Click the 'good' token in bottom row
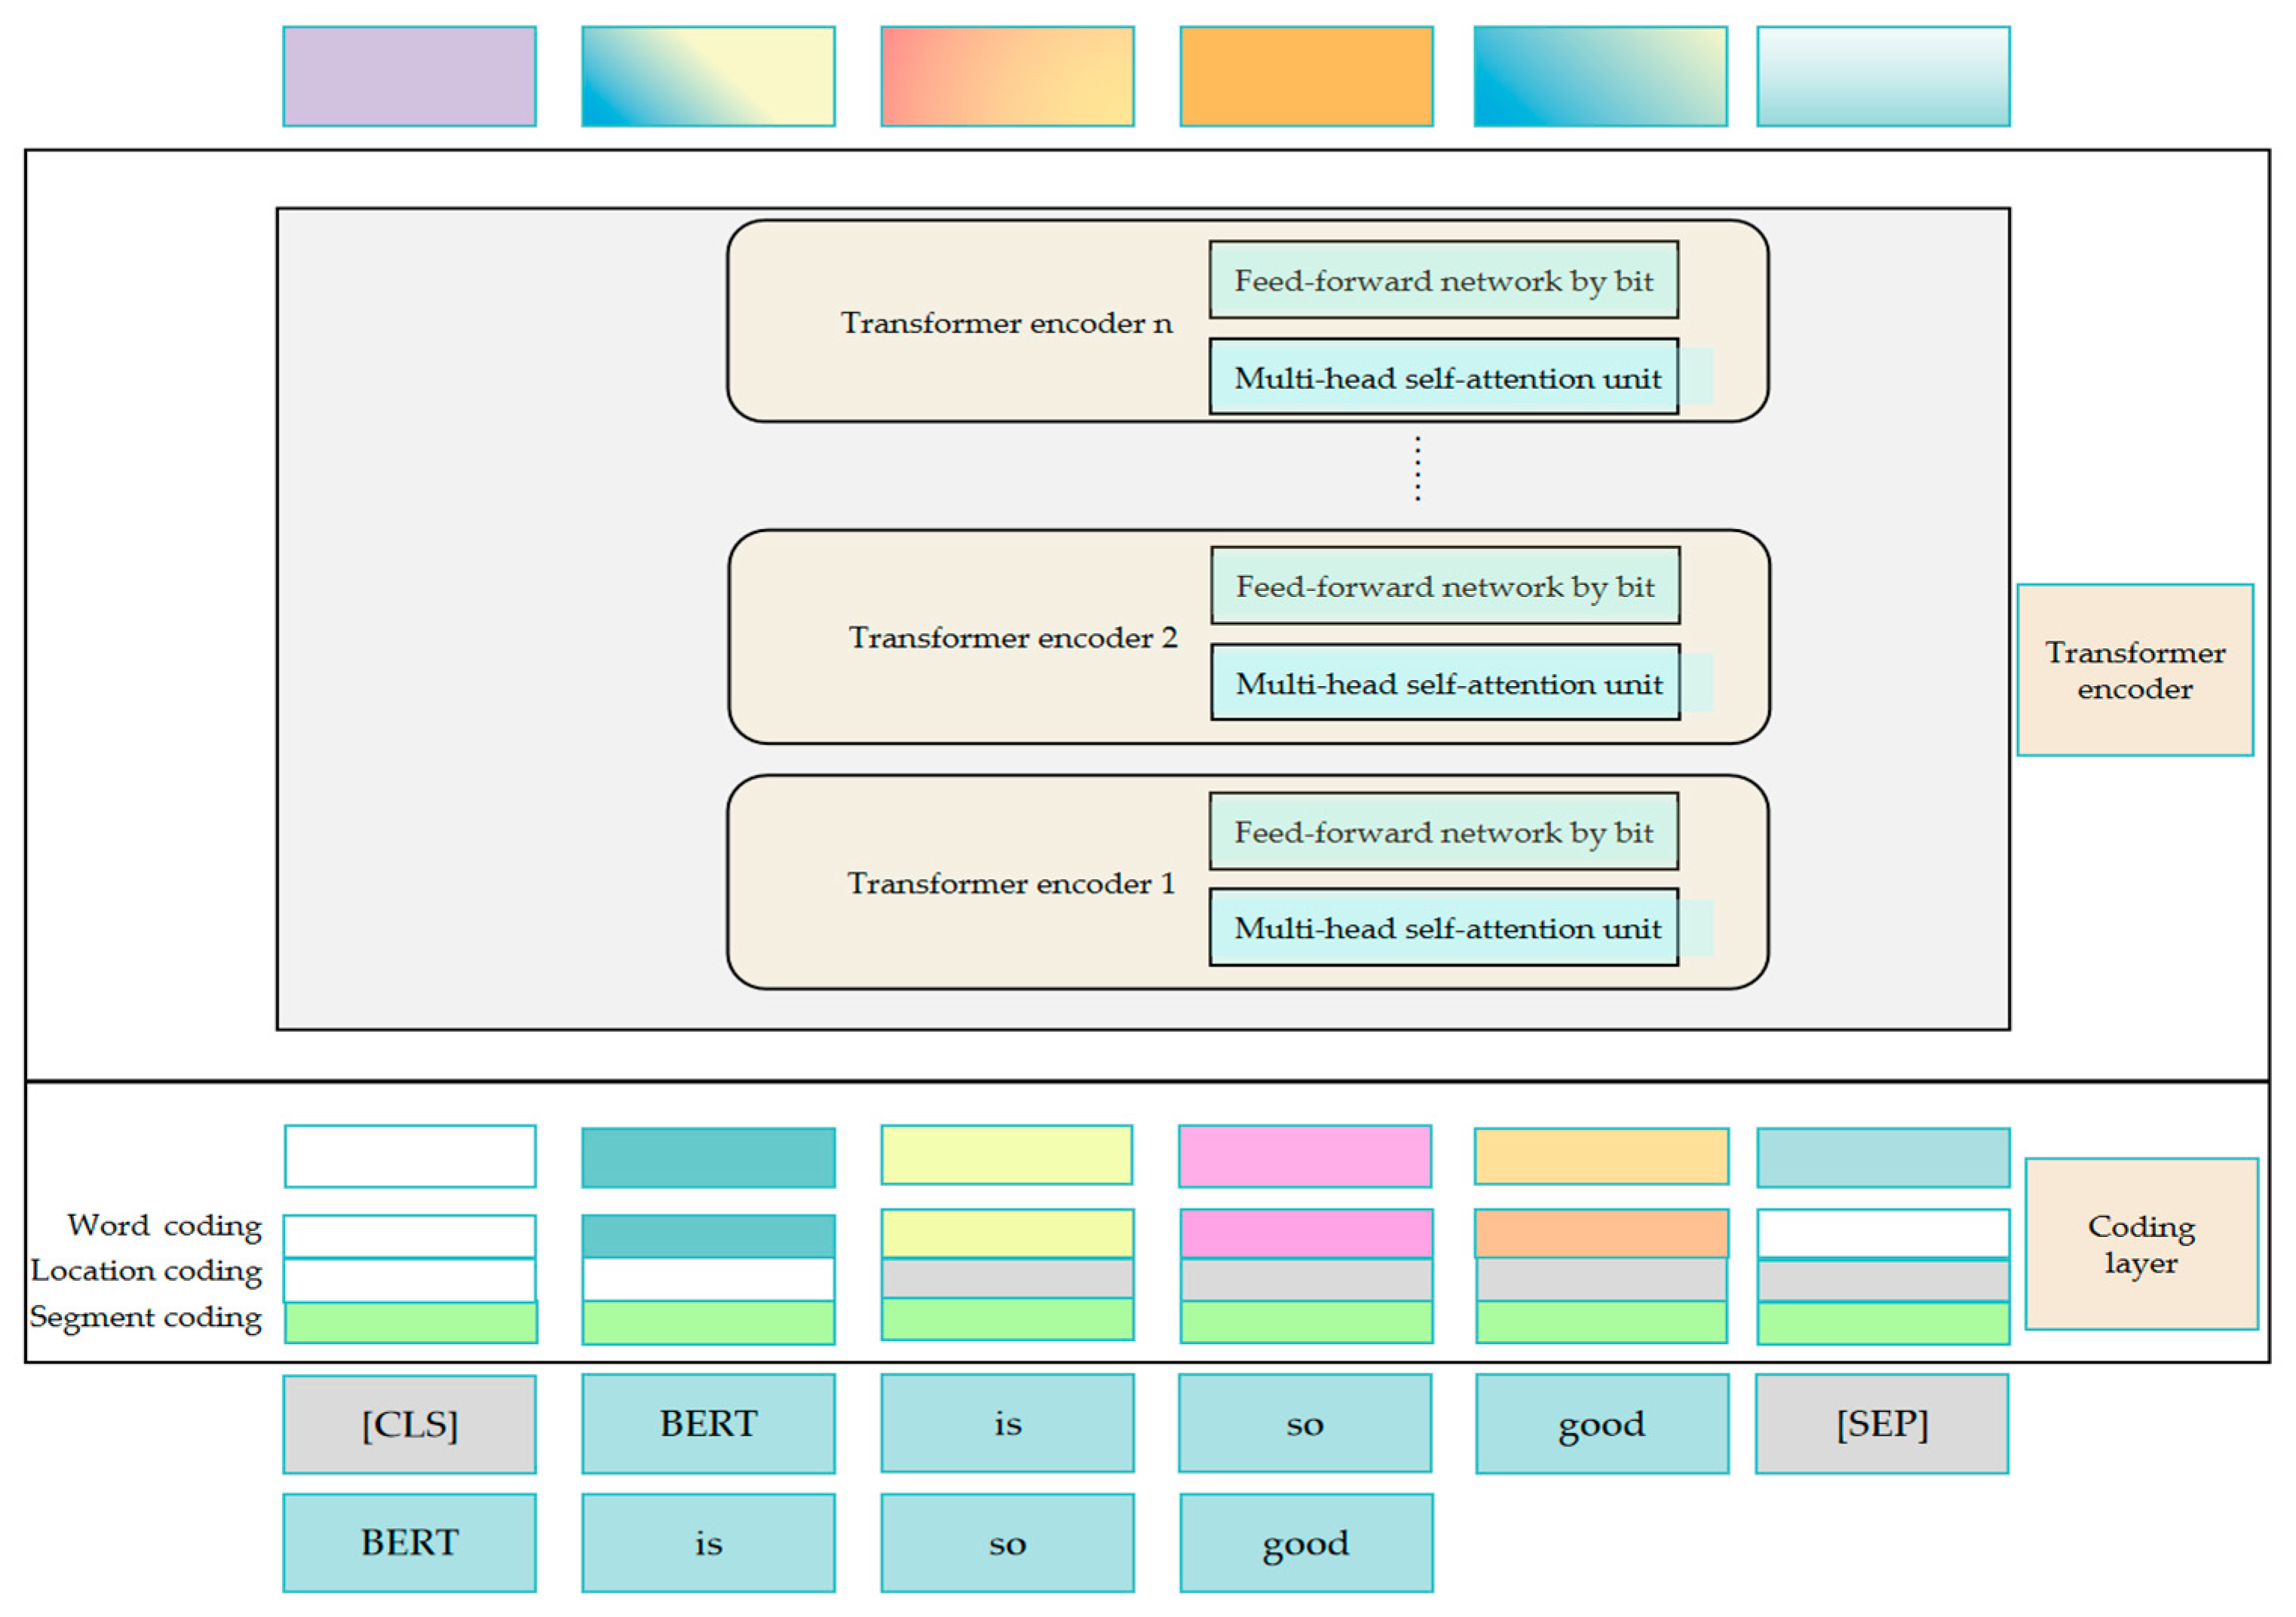 click(1306, 1543)
